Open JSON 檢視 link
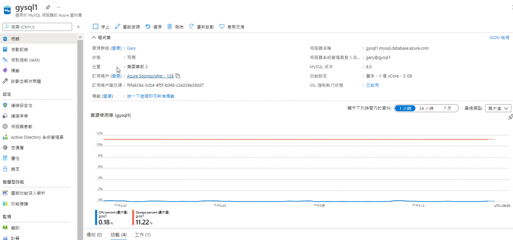Image resolution: width=513 pixels, height=240 pixels. coord(499,38)
